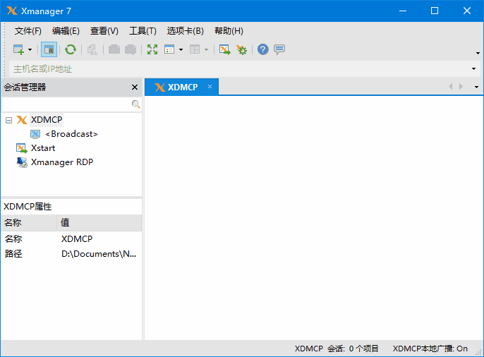Close the 会话管理器 panel

point(135,87)
